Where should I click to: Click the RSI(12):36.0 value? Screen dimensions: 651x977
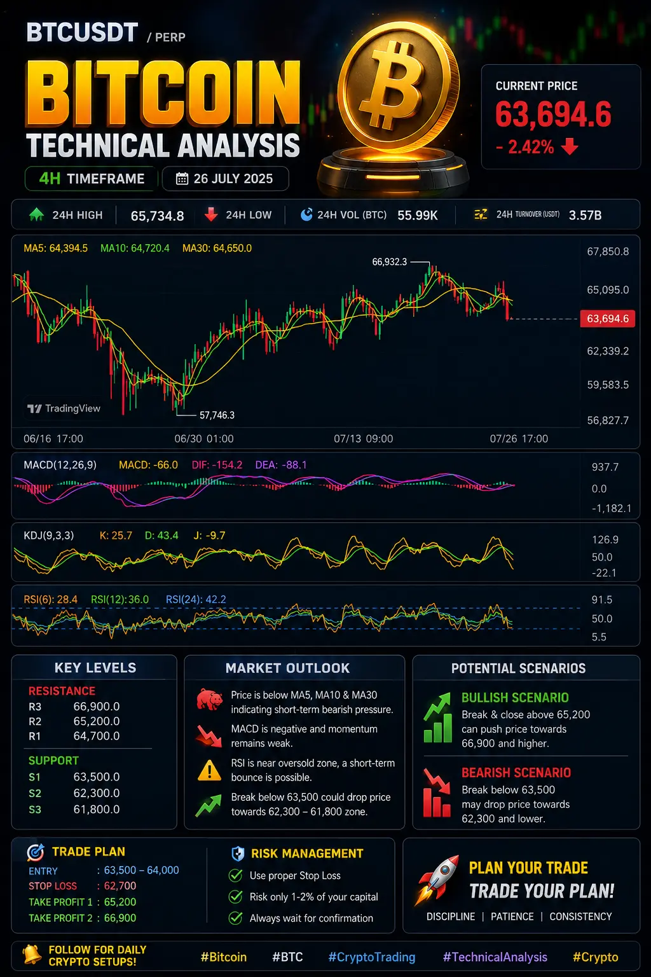coord(120,599)
